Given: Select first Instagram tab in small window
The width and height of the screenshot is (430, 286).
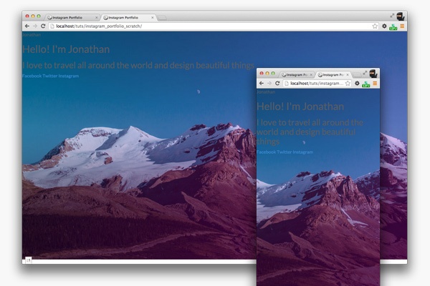Looking at the screenshot, I should tap(297, 74).
